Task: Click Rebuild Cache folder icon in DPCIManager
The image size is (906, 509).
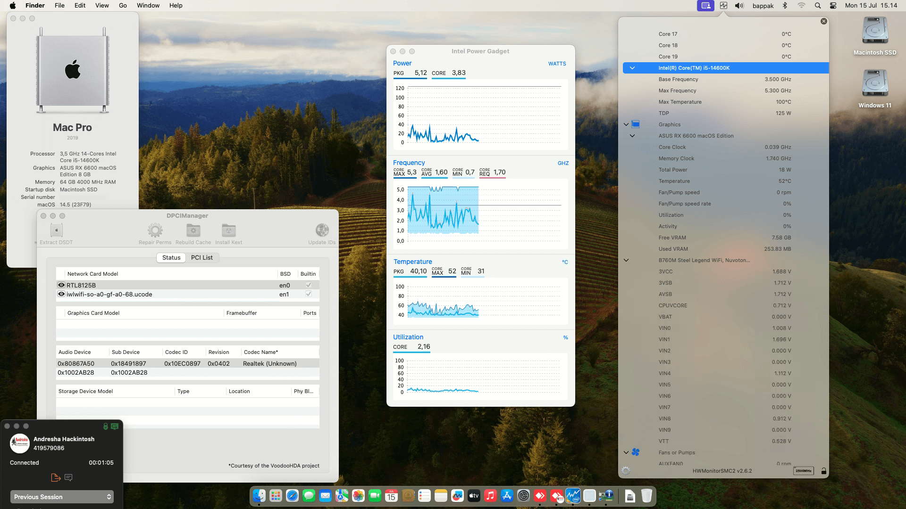Action: [x=193, y=230]
